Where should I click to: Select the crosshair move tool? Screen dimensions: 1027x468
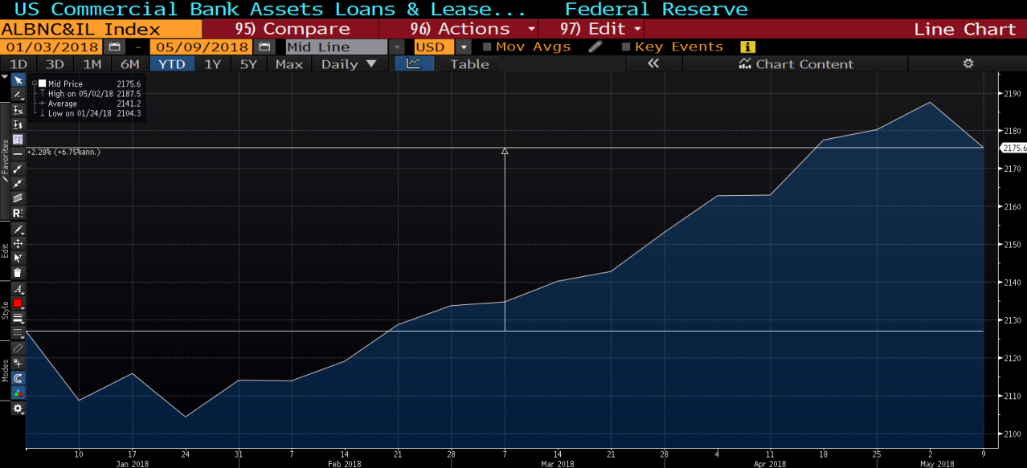(18, 243)
